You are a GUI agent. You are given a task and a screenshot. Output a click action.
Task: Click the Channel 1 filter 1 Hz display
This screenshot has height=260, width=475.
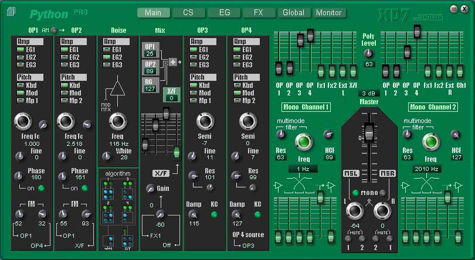pos(303,169)
